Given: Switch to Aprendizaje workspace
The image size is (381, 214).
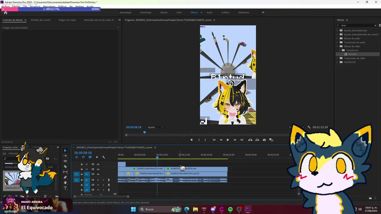Looking at the screenshot, I should (x=125, y=12).
